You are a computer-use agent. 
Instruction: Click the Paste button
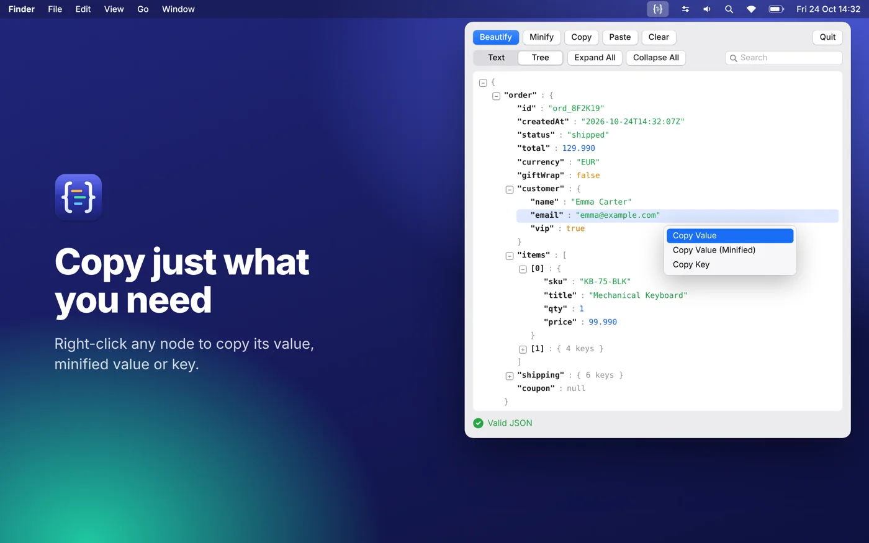point(620,37)
